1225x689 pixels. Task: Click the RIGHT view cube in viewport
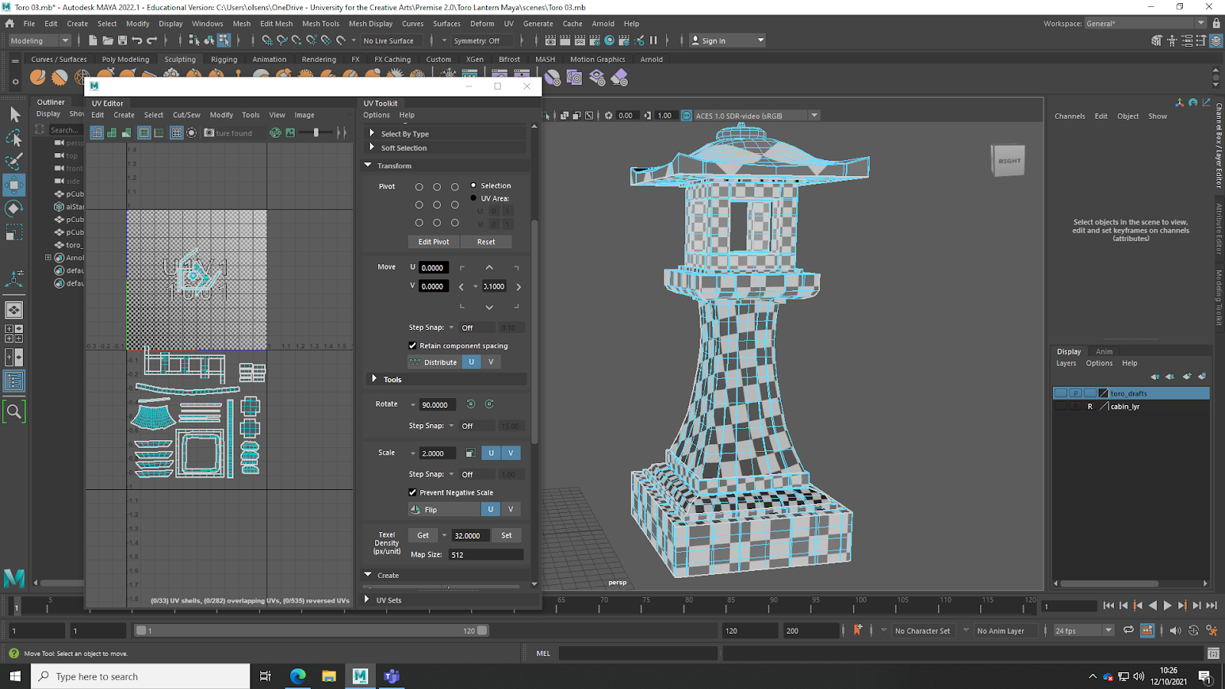tap(1008, 161)
